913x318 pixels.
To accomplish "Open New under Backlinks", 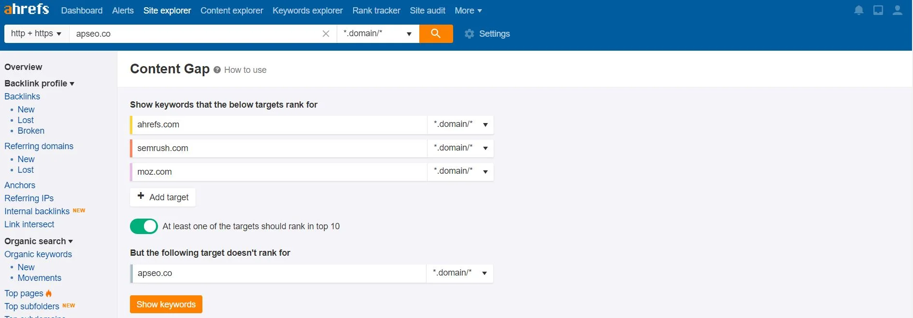I will (x=26, y=110).
